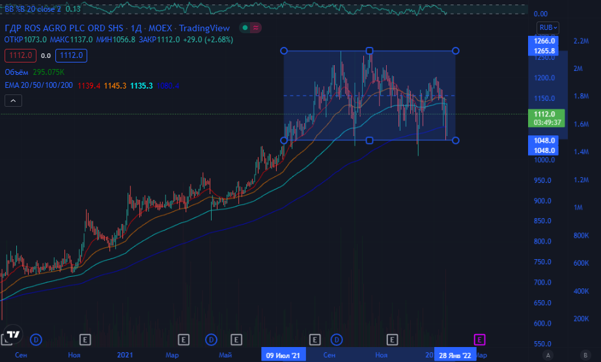
Task: Click the 28 Янв '22 date label
Action: tap(455, 355)
